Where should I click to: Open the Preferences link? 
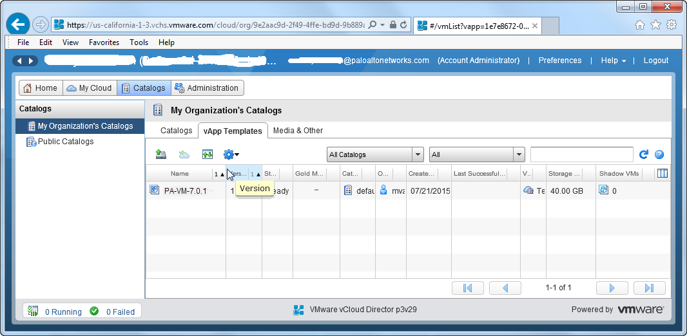coord(559,61)
